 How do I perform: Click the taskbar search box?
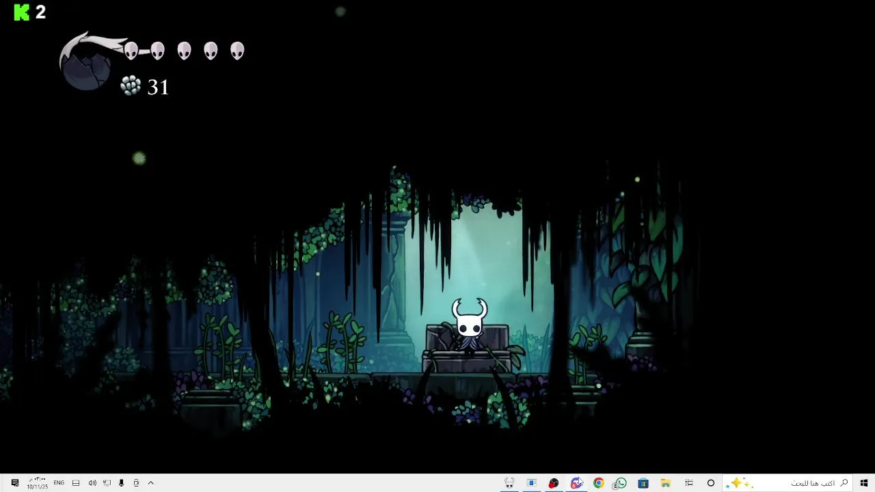[x=788, y=483]
